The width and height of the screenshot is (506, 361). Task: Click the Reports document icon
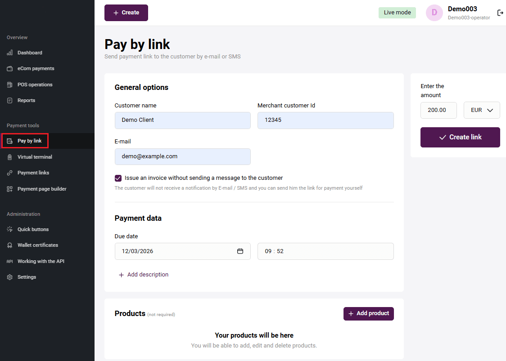(10, 101)
